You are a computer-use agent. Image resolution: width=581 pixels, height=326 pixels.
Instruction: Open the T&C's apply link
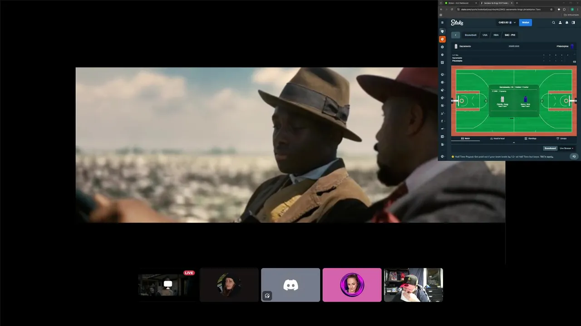pyautogui.click(x=547, y=157)
